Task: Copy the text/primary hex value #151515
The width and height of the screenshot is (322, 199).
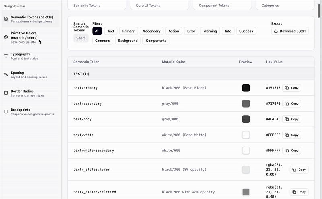Action: (x=291, y=88)
